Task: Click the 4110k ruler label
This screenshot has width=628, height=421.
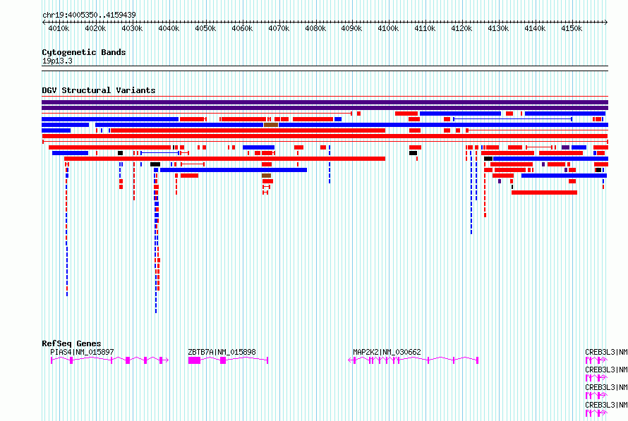Action: (x=425, y=28)
